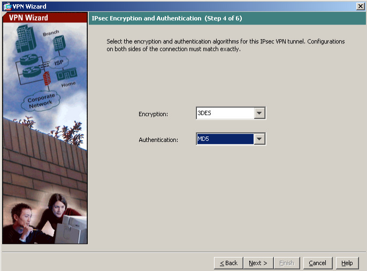Click the Encryption label
This screenshot has height=271, width=367.
point(154,114)
